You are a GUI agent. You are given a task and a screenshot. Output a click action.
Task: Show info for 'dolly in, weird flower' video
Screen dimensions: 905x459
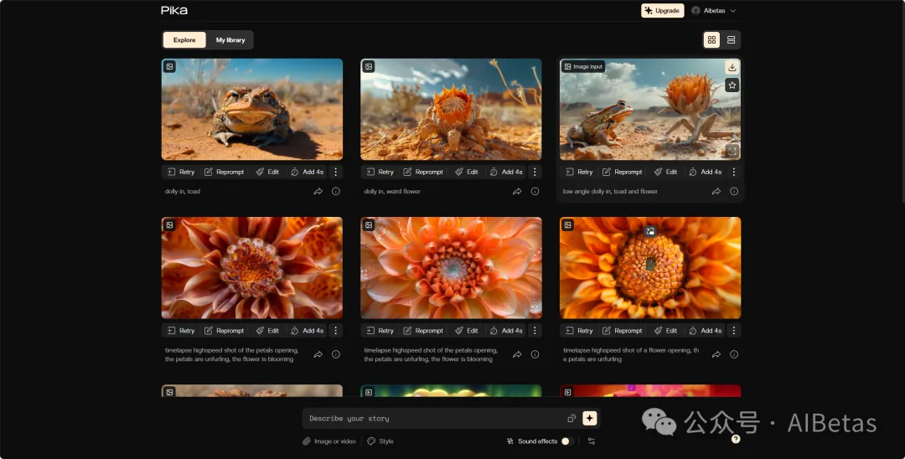[535, 192]
